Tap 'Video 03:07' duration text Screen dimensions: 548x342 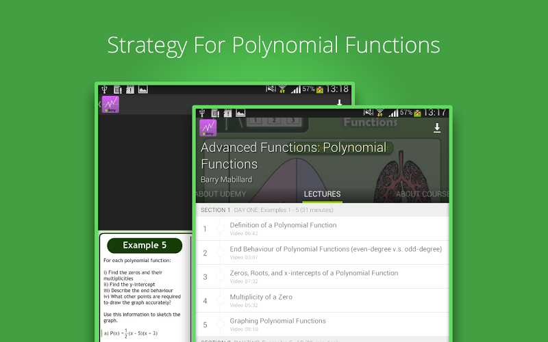click(x=244, y=258)
